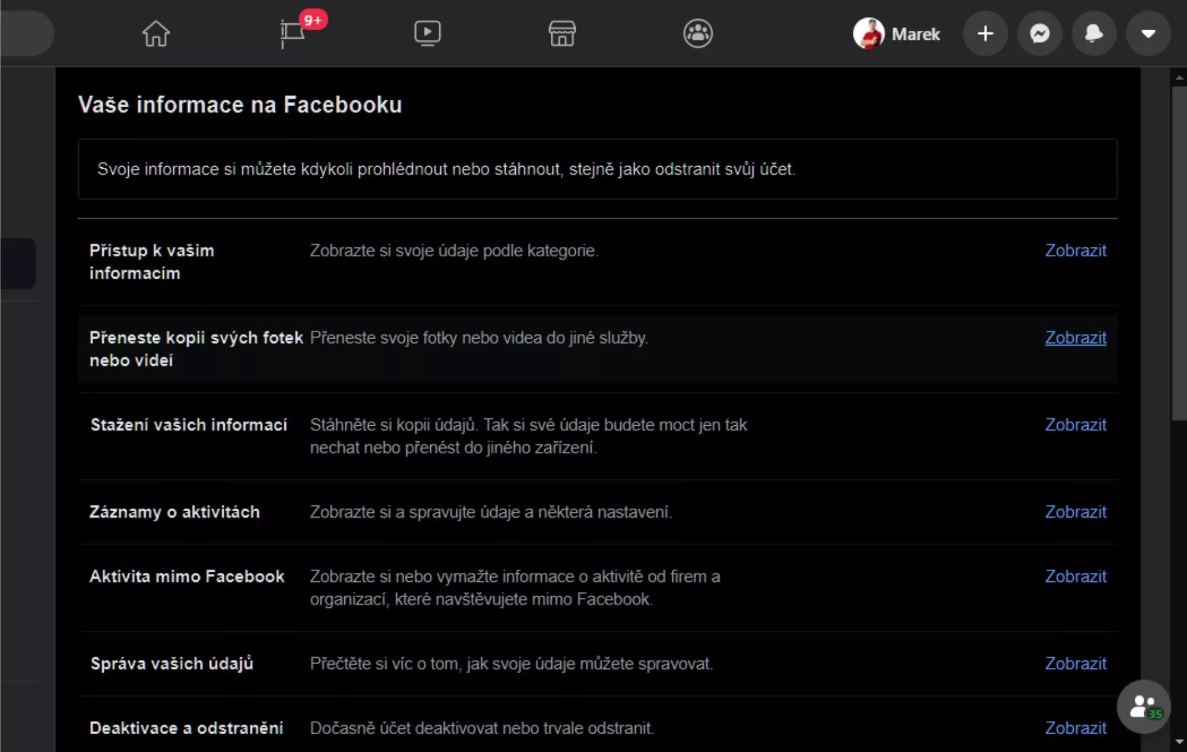The height and width of the screenshot is (752, 1187).
Task: Click Zobrazit for Záznamy o aktivitách
Action: 1075,512
